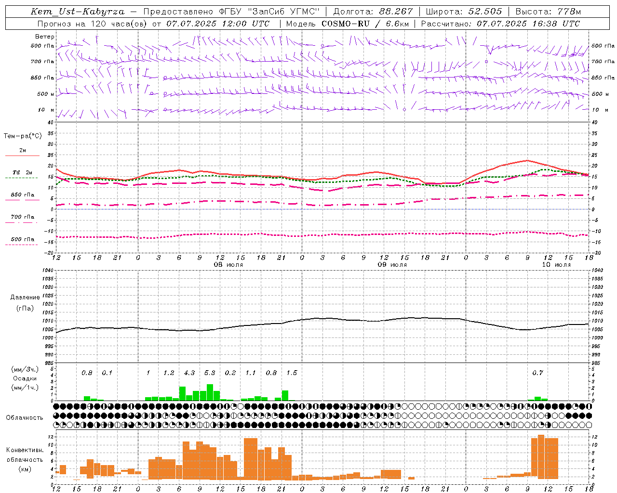The image size is (617, 493).
Task: Select the 1.1 precipitation total
Action: 251,373
